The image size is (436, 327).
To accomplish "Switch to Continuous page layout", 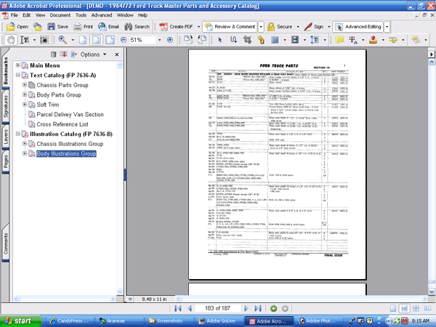I will tap(404, 308).
